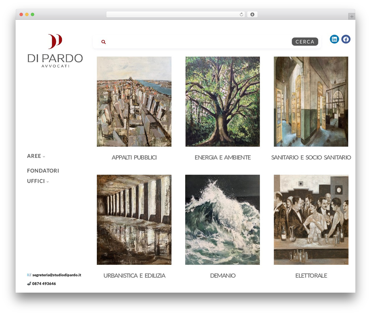Select the hospital corridor painting thumbnail
The width and height of the screenshot is (371, 315).
click(x=311, y=101)
